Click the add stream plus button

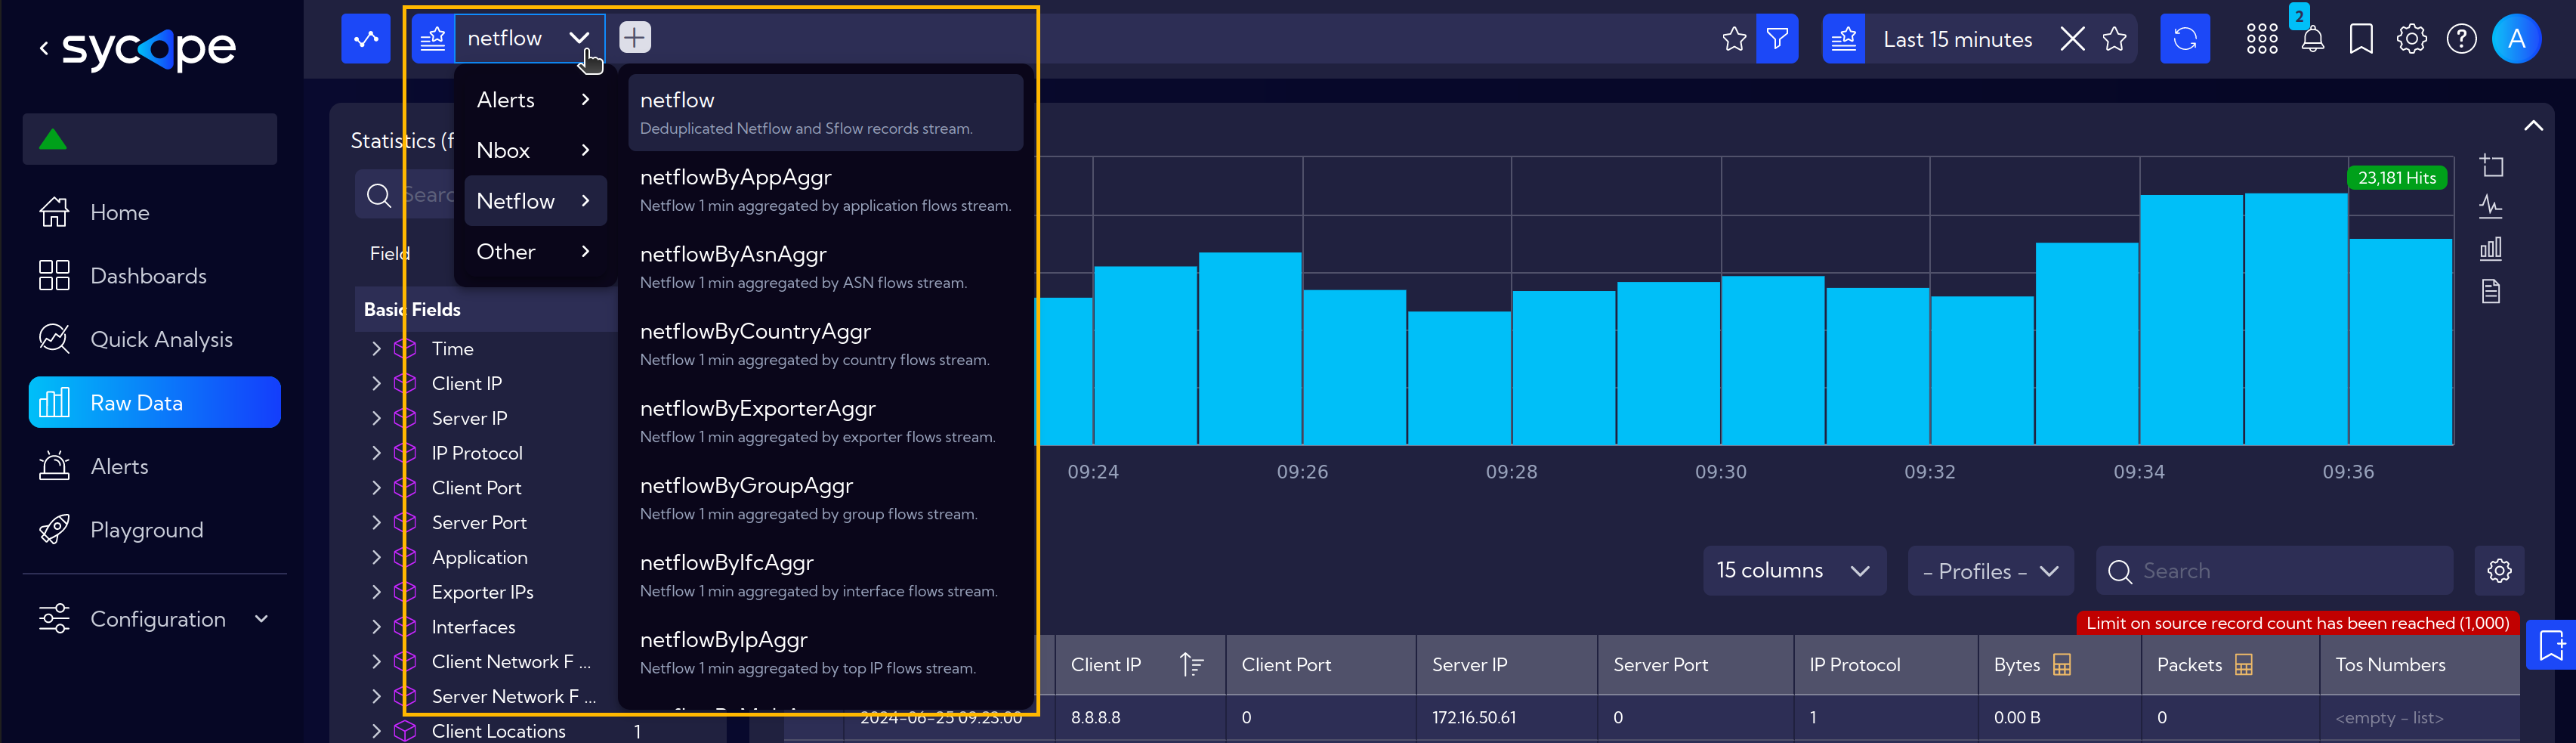tap(635, 38)
